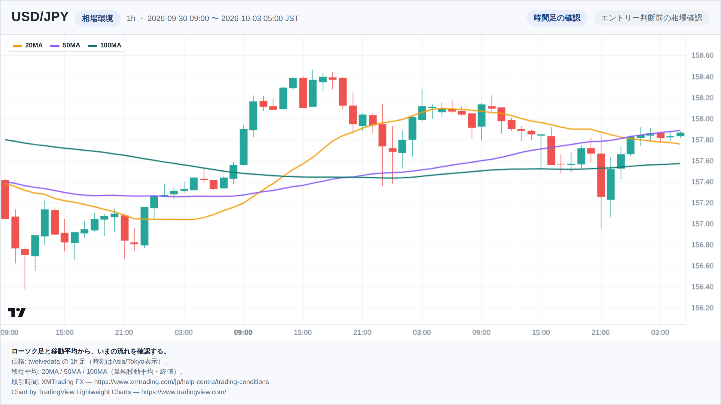
Task: Click the 20MA orange legend swatch
Action: pos(17,46)
